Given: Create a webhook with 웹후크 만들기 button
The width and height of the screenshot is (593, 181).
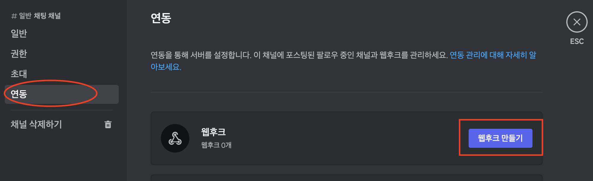Looking at the screenshot, I should [x=500, y=138].
